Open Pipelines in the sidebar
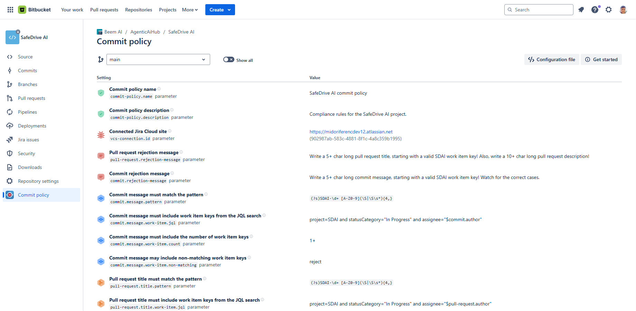 pos(27,112)
